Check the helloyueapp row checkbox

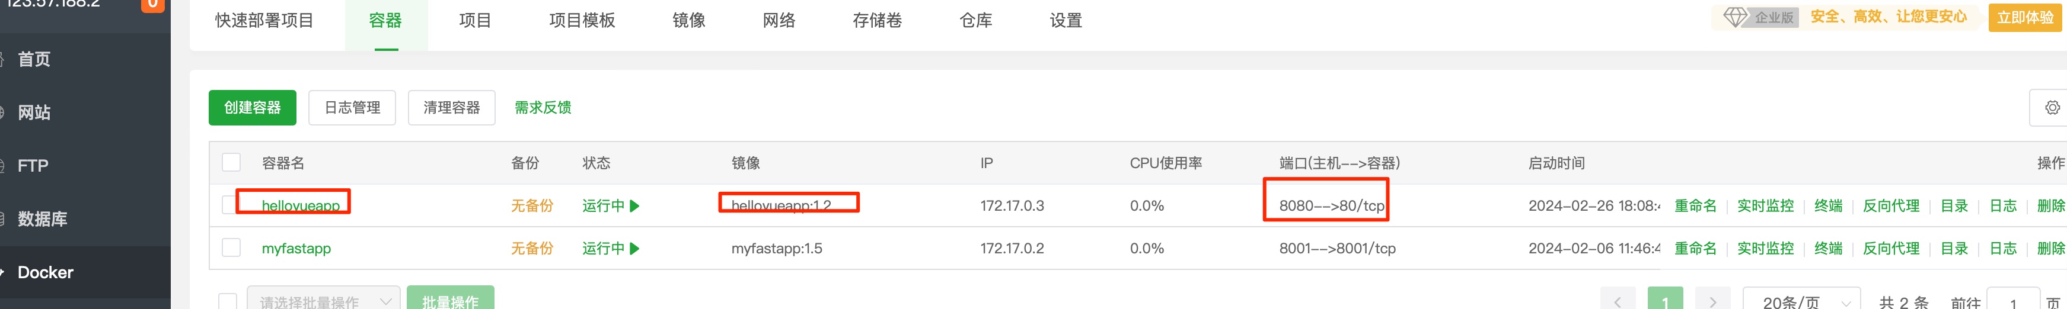click(x=229, y=206)
